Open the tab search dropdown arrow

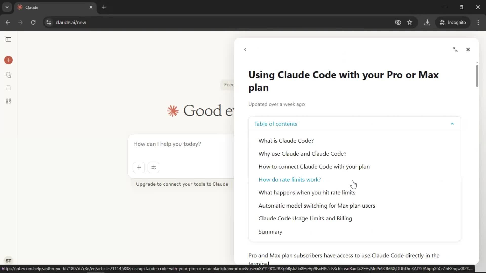point(7,7)
